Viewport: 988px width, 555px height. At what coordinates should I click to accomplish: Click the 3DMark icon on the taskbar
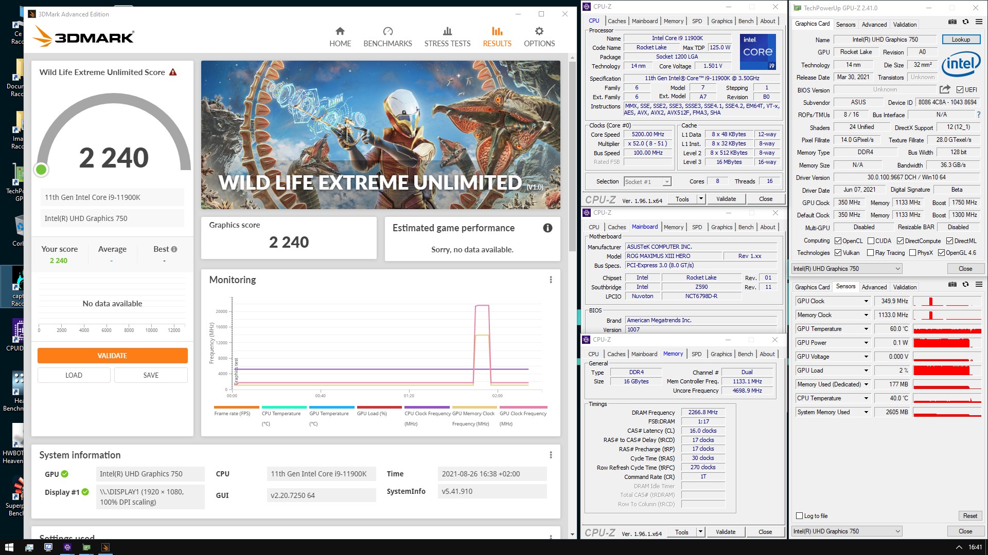pos(105,547)
